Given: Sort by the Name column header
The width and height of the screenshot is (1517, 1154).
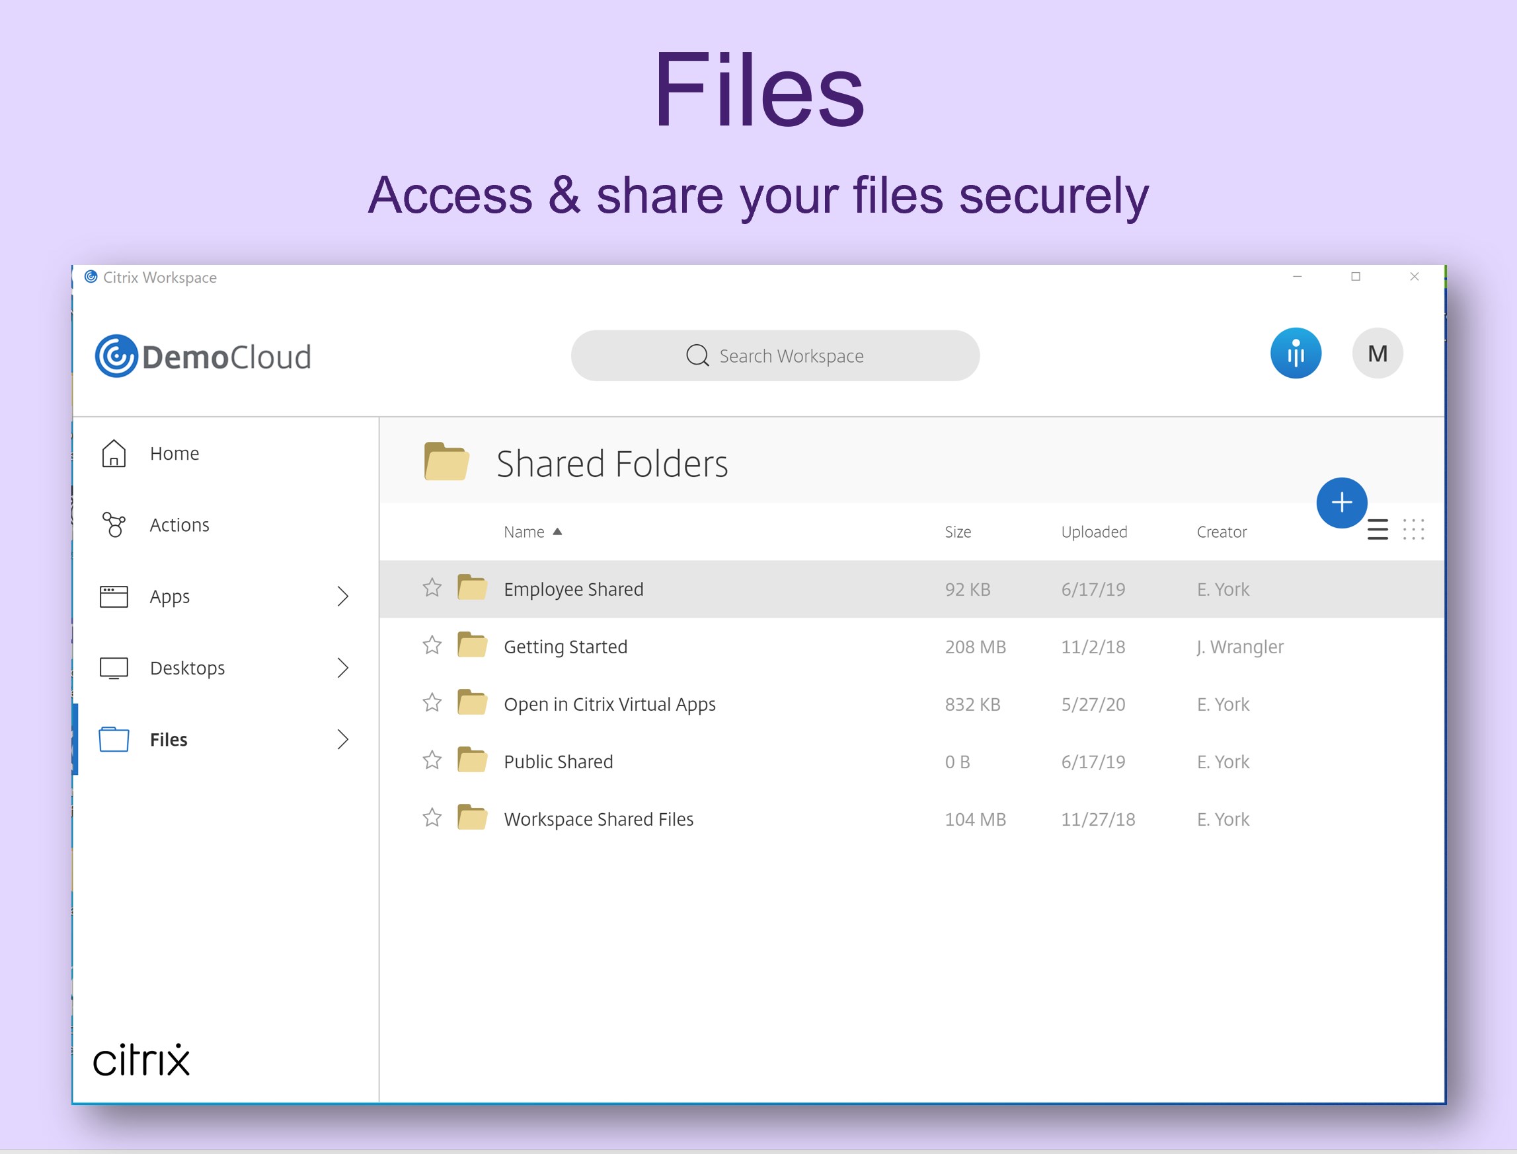Looking at the screenshot, I should 524,532.
